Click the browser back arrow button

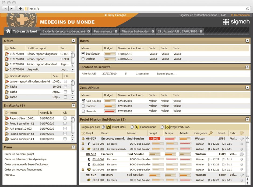point(5,9)
